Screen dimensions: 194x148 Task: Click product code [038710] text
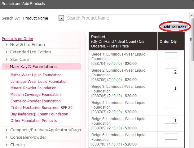[x=99, y=144]
